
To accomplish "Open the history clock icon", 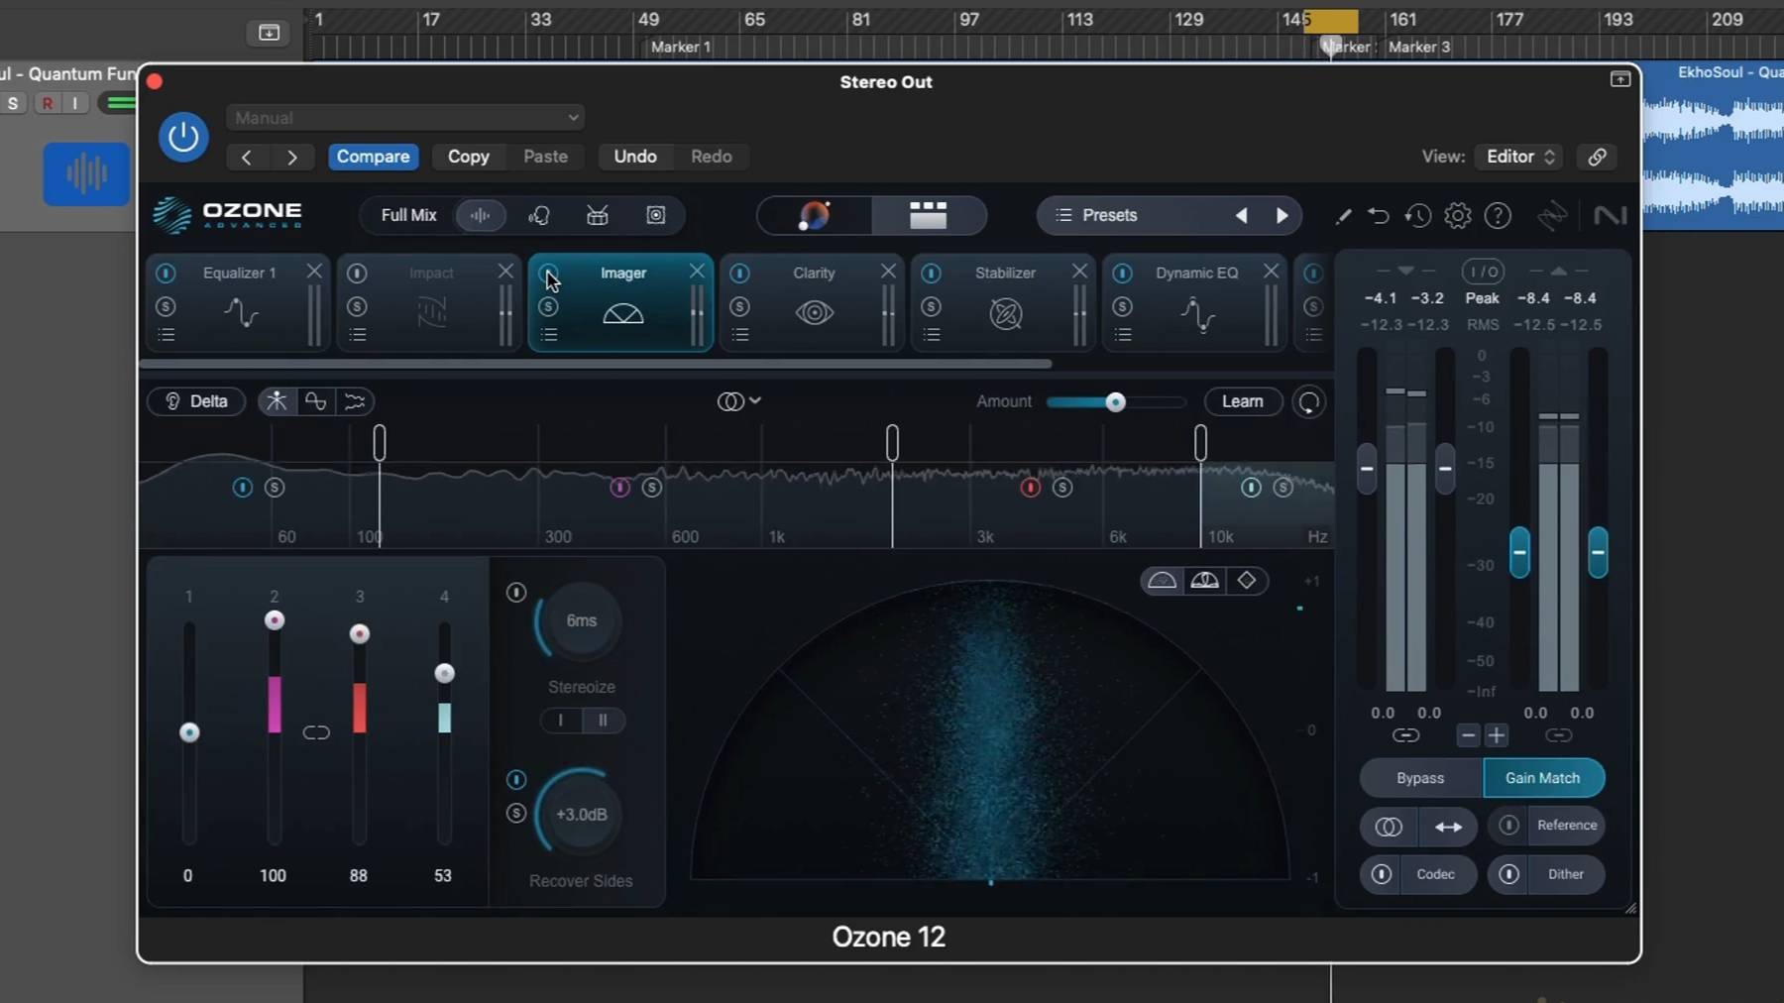I will click(1417, 215).
